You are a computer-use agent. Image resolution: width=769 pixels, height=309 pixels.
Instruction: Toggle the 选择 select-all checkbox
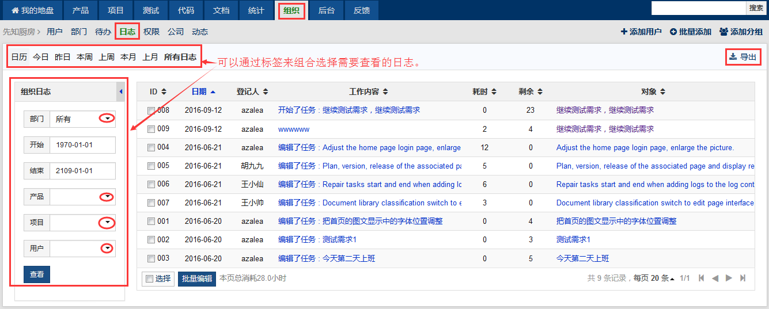[x=149, y=279]
